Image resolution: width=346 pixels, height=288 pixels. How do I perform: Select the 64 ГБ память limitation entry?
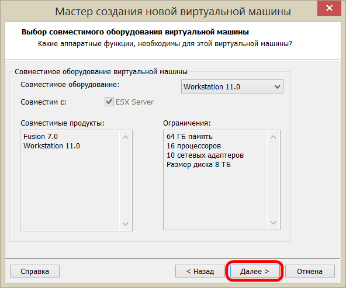[189, 137]
